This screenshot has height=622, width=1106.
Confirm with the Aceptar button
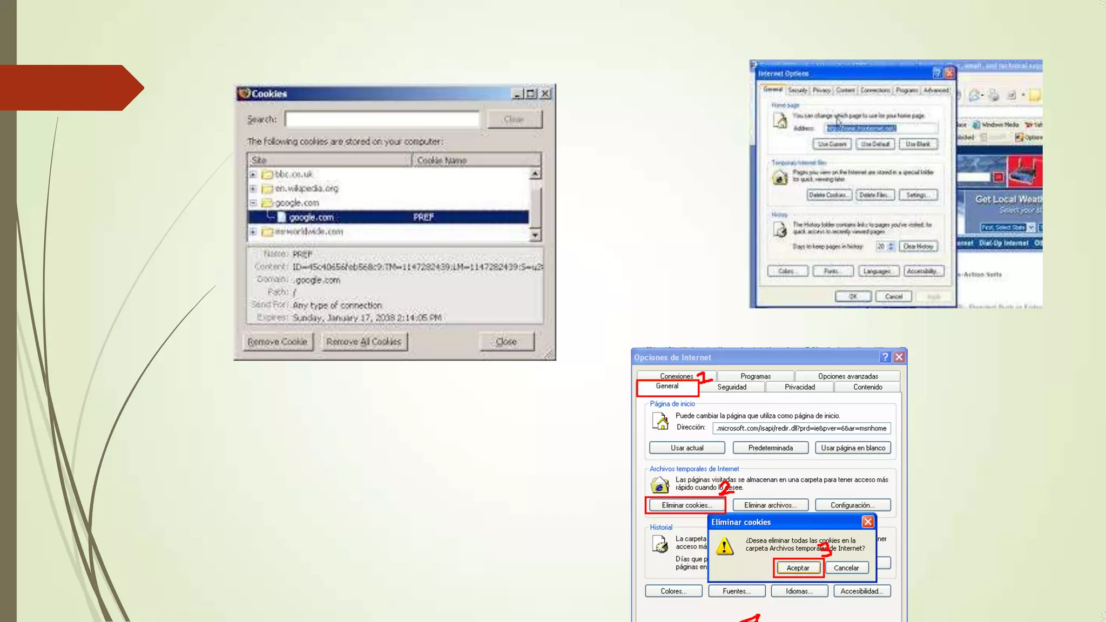pyautogui.click(x=798, y=568)
